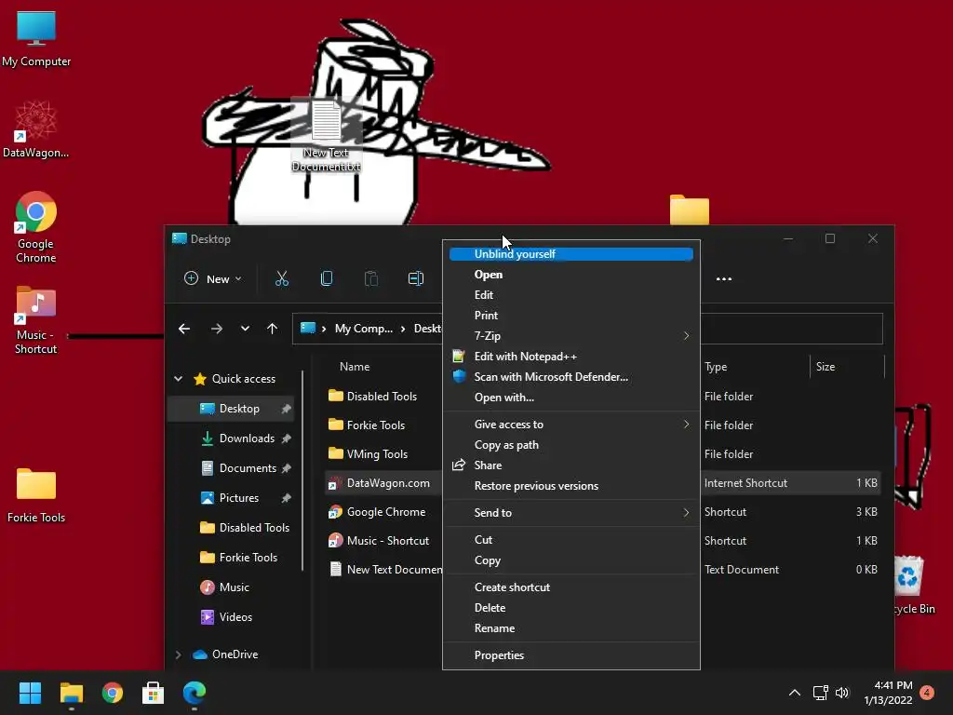Open the See more ellipsis menu

tap(723, 278)
